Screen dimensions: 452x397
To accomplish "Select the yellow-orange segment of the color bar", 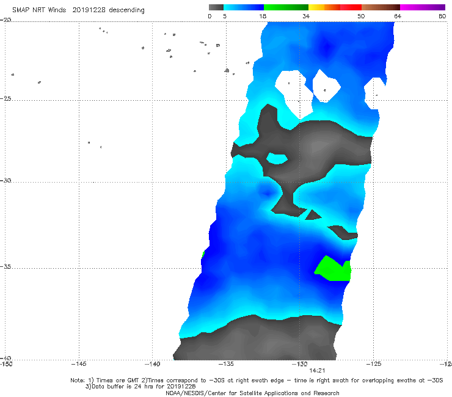I will click(x=324, y=7).
